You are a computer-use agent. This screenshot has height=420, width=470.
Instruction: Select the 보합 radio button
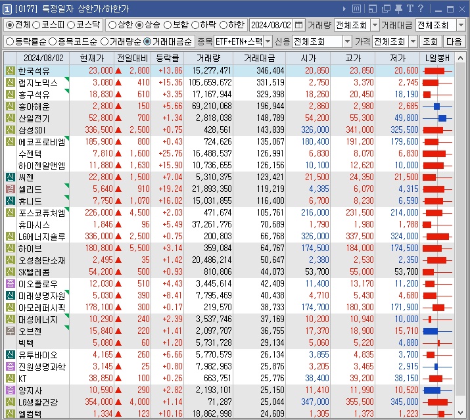coord(168,25)
